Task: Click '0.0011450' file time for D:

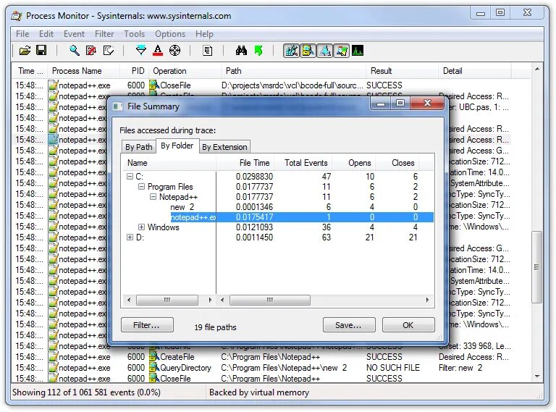Action: (255, 237)
